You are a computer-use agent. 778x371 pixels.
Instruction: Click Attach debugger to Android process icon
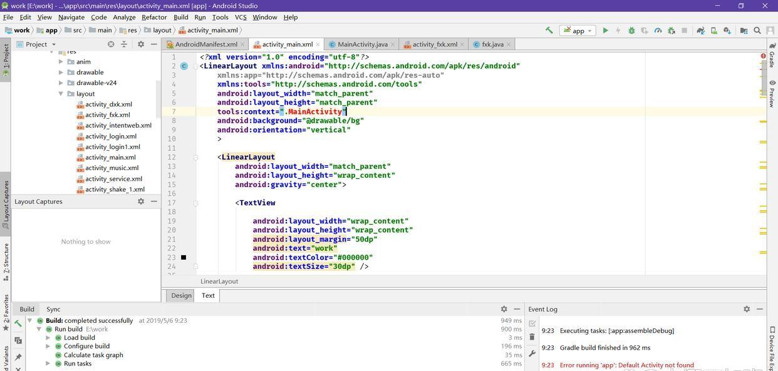tap(672, 30)
